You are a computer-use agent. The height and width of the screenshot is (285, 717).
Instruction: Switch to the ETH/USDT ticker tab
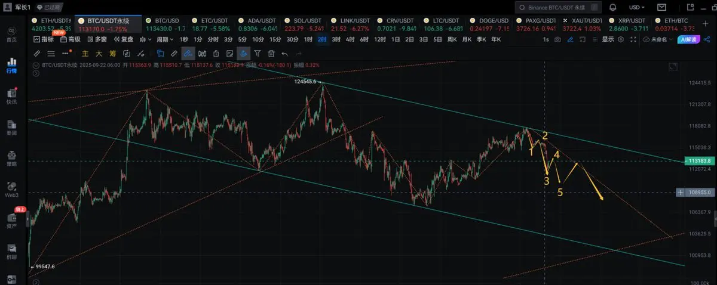coord(51,24)
